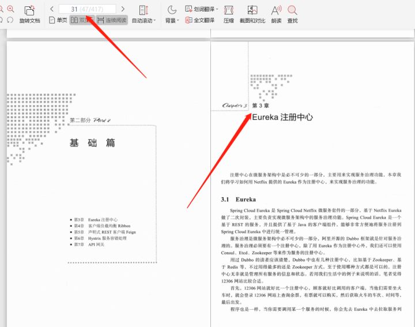Click the 压缩 compress icon
This screenshot has width=415, height=327.
click(x=229, y=10)
